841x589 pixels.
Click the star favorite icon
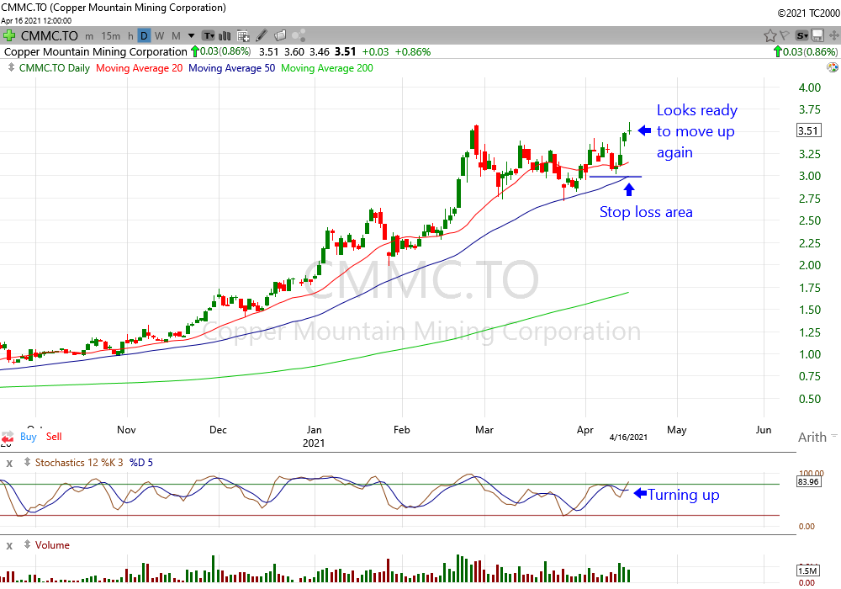pyautogui.click(x=770, y=36)
